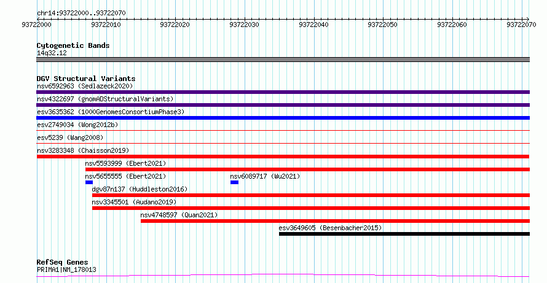Click the esv5239 (Wang2008) label
547x283 pixels.
70,138
